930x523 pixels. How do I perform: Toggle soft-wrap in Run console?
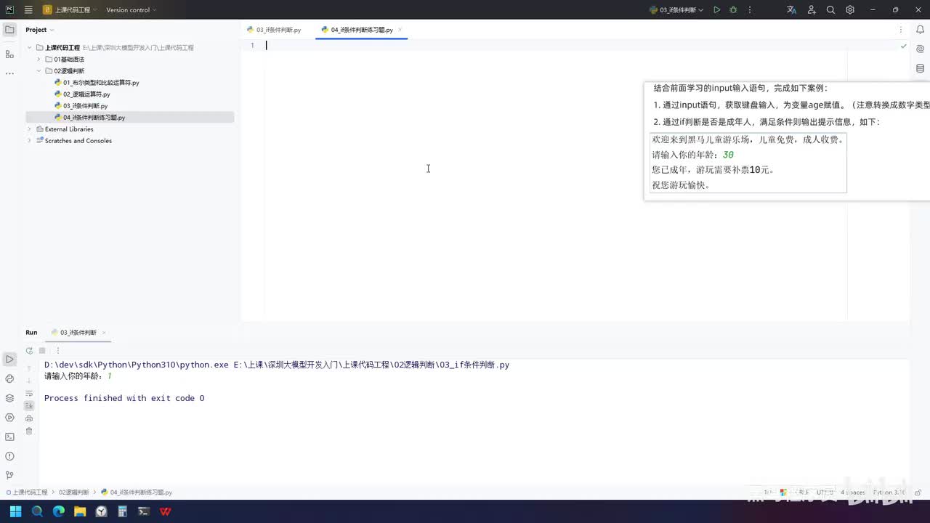[29, 393]
